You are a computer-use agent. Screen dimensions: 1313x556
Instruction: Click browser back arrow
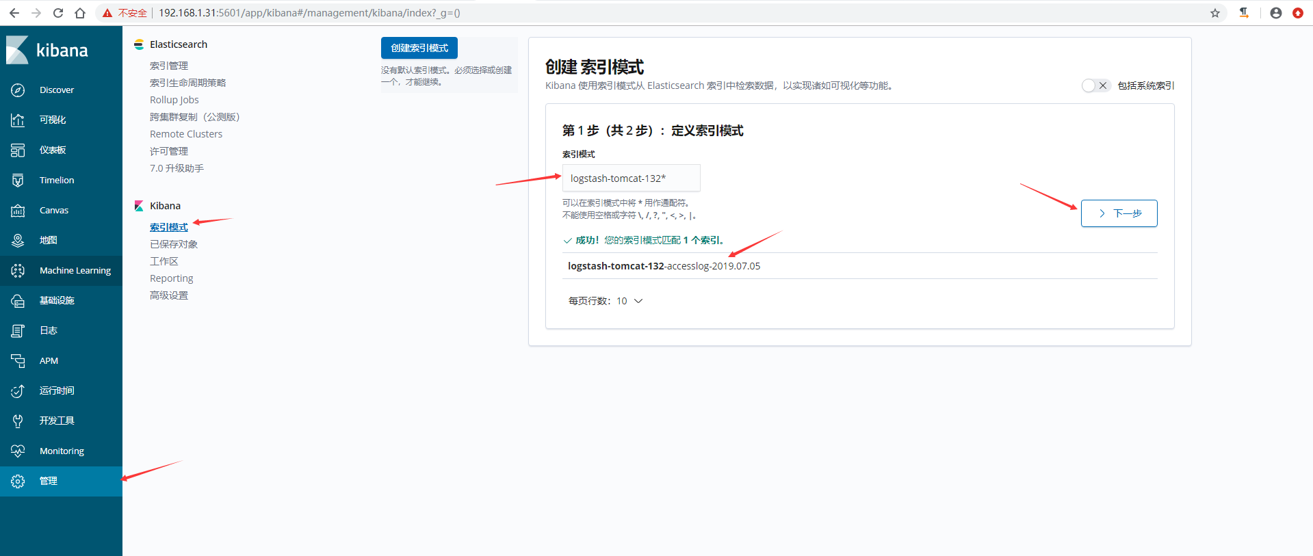[14, 13]
